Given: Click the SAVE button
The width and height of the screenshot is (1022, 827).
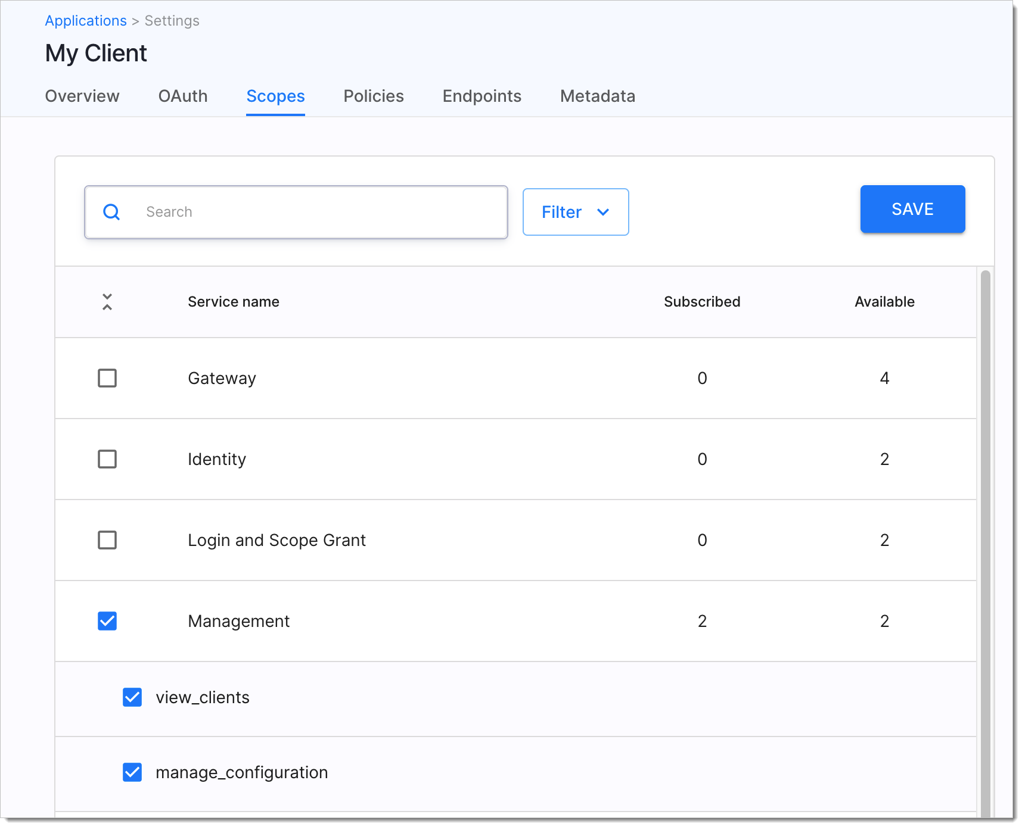Looking at the screenshot, I should (x=912, y=209).
